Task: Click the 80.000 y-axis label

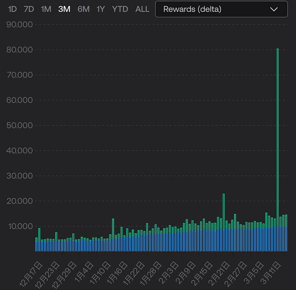Action: tap(19, 50)
